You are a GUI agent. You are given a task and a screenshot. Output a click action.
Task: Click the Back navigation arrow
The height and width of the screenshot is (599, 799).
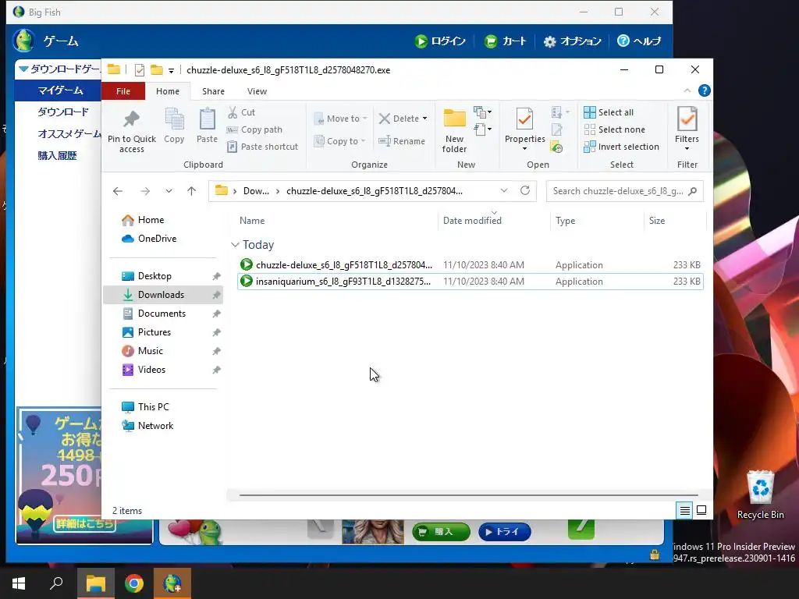click(x=118, y=191)
